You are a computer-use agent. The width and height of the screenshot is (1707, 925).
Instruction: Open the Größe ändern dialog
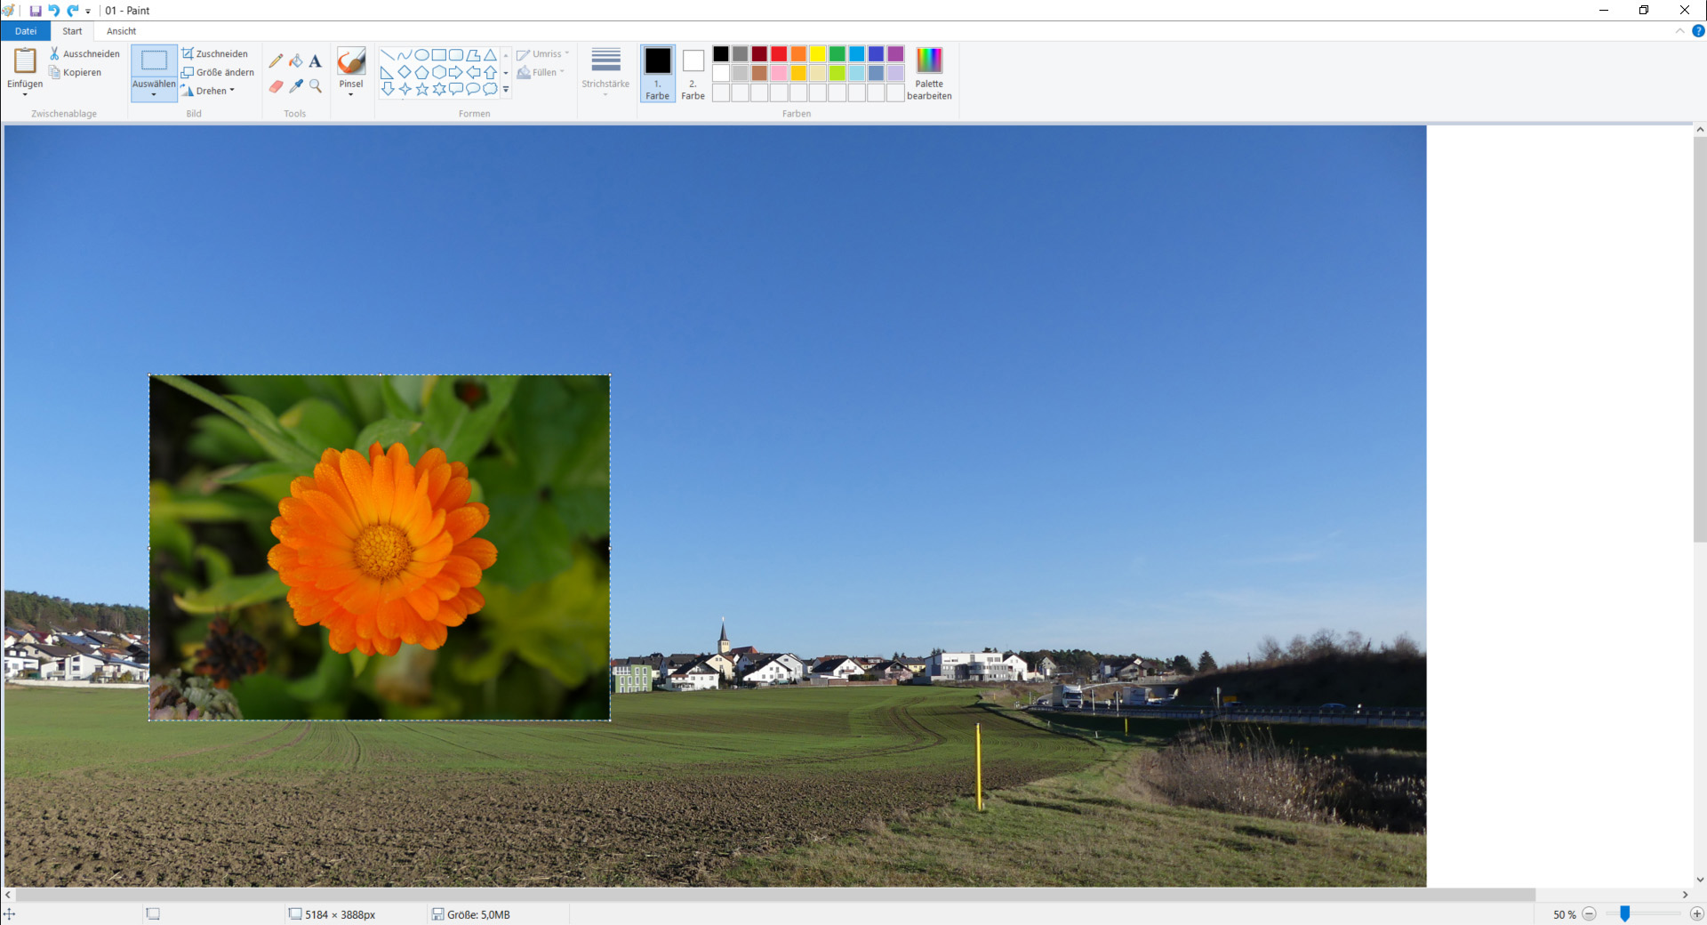pyautogui.click(x=218, y=73)
